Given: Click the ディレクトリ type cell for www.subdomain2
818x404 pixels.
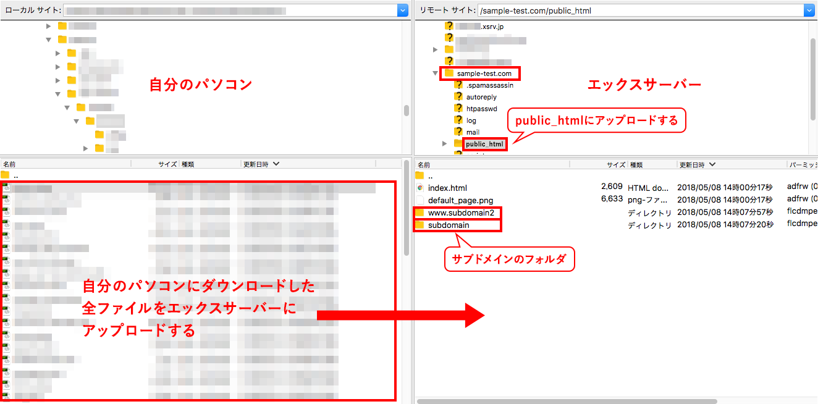Looking at the screenshot, I should tap(649, 213).
